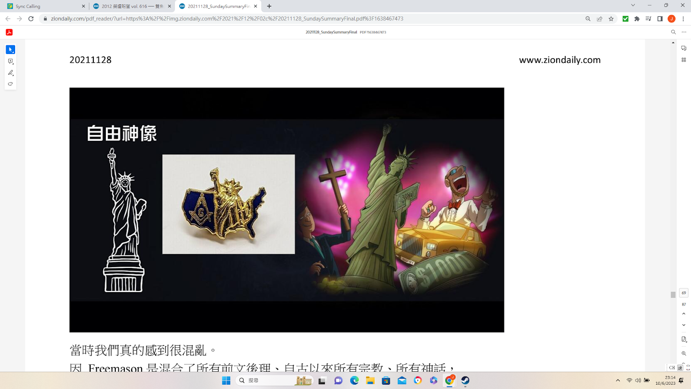
Task: Open the chat app on the taskbar
Action: coord(338,380)
